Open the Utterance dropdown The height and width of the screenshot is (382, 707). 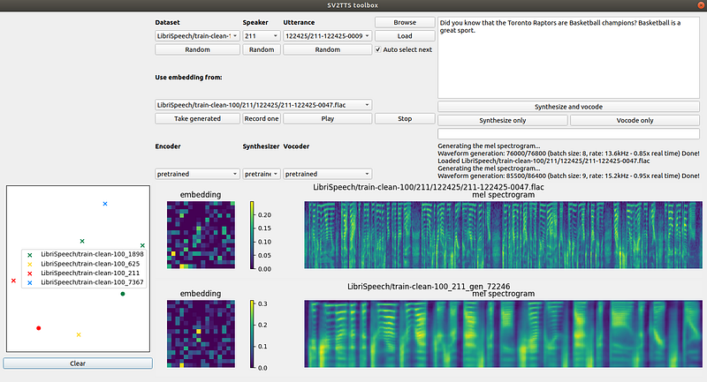(326, 36)
